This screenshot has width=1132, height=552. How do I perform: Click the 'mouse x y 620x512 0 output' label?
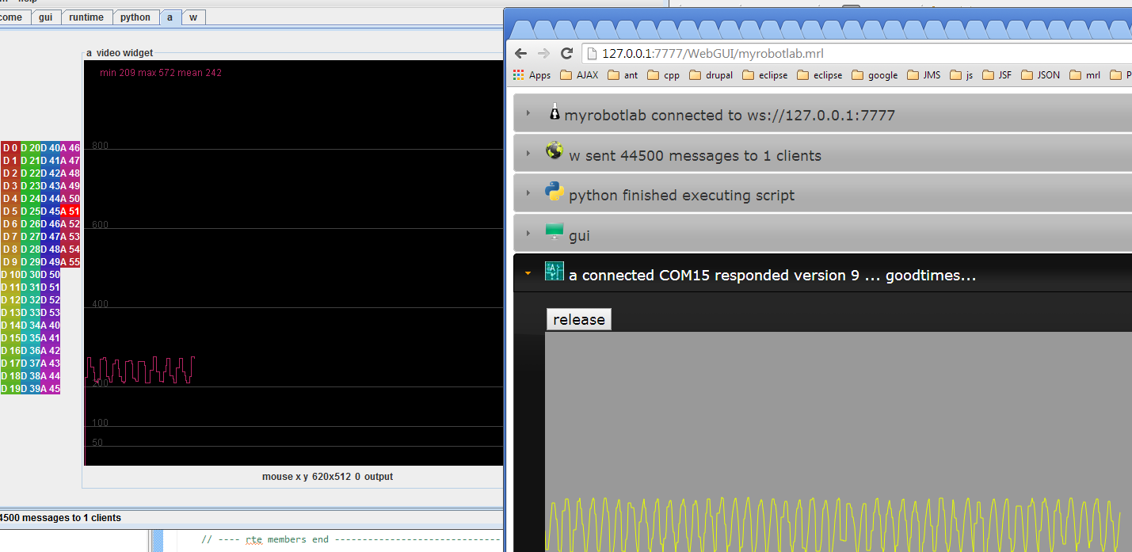pos(327,477)
